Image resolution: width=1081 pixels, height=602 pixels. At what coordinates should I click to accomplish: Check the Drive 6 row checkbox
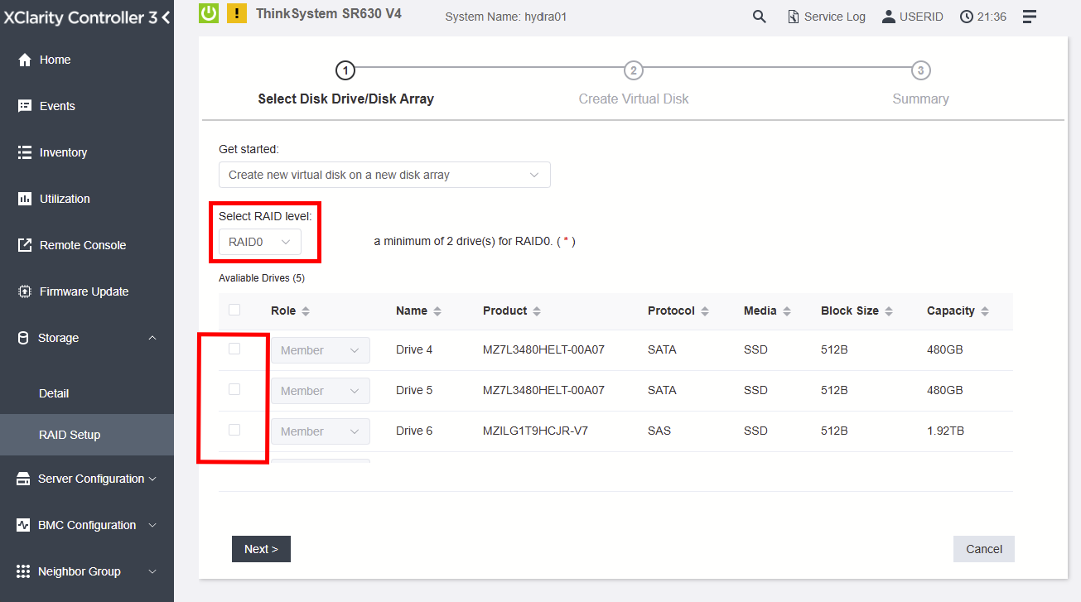pos(234,431)
